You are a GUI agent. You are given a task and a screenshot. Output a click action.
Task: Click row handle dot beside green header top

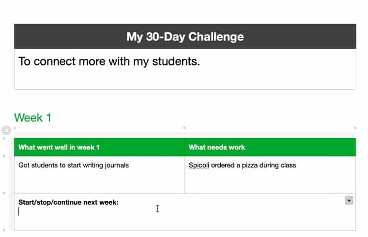click(x=4, y=139)
